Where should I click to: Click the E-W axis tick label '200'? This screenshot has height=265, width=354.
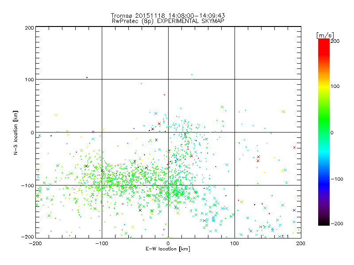(301, 243)
